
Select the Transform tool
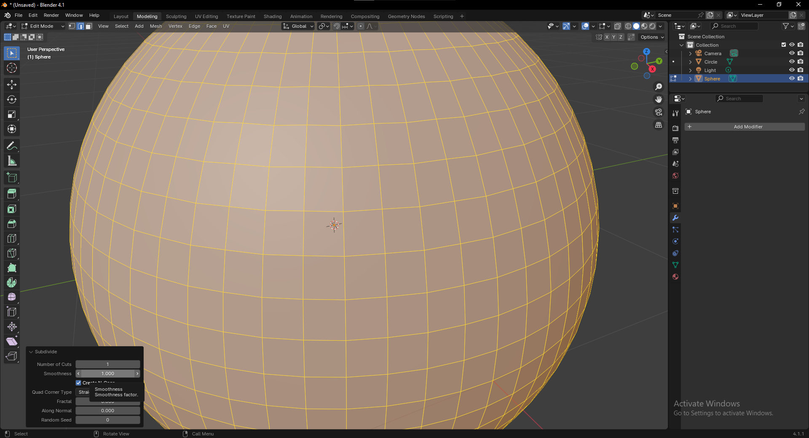coord(12,129)
